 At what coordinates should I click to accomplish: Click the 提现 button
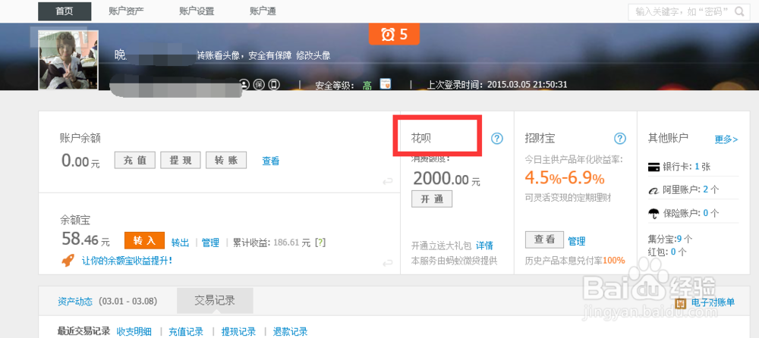181,160
